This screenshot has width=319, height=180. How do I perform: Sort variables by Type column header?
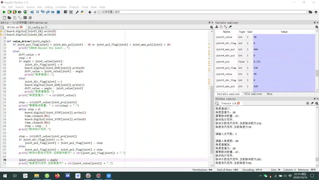[x=242, y=32]
